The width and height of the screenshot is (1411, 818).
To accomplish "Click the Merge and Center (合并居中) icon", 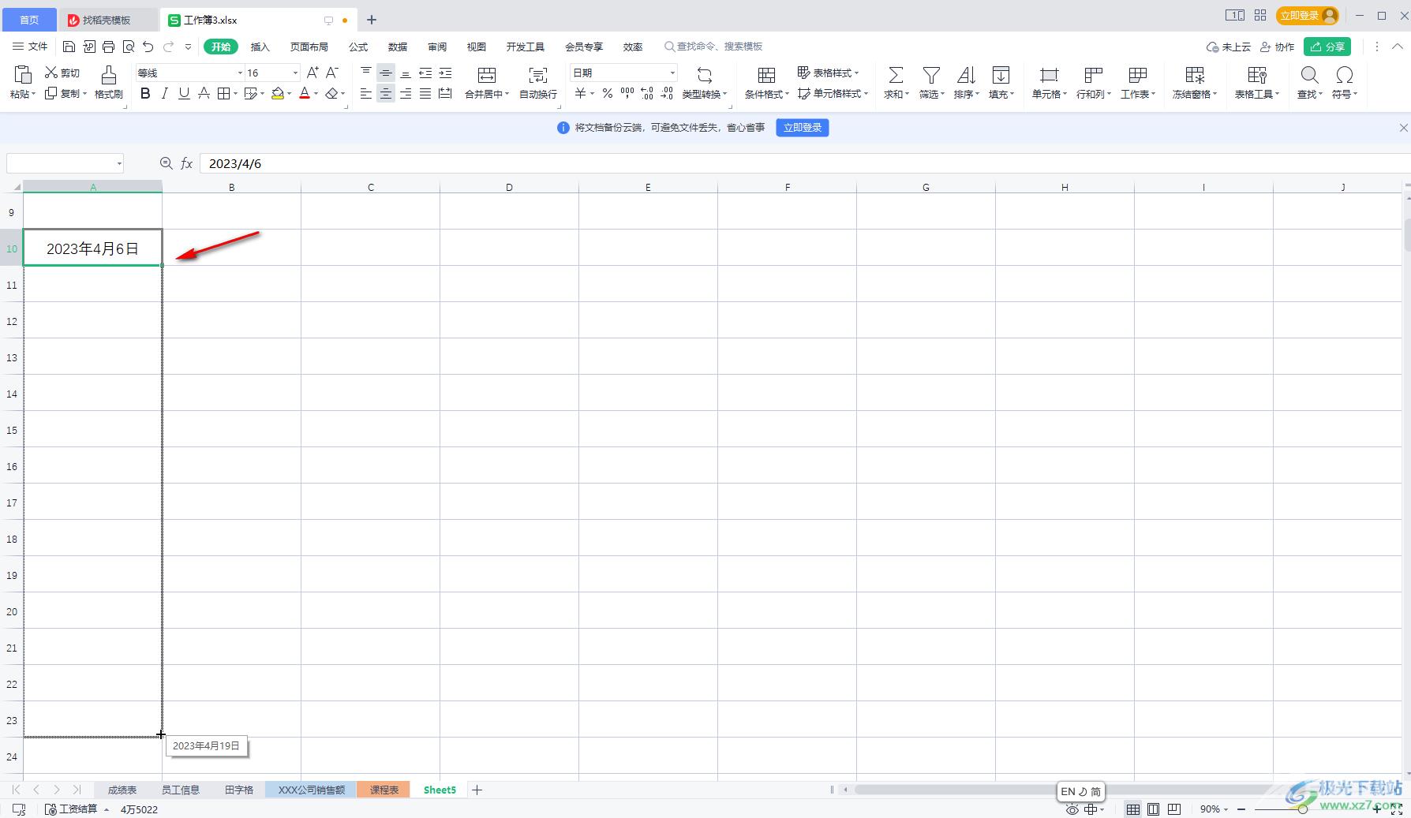I will pyautogui.click(x=487, y=75).
